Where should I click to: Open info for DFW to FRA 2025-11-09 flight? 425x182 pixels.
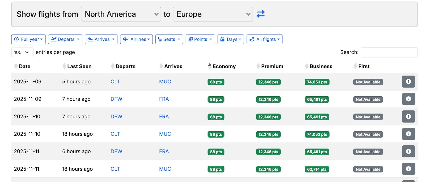point(408,99)
